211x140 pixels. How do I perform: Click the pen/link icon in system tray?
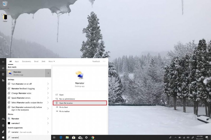coord(193,137)
